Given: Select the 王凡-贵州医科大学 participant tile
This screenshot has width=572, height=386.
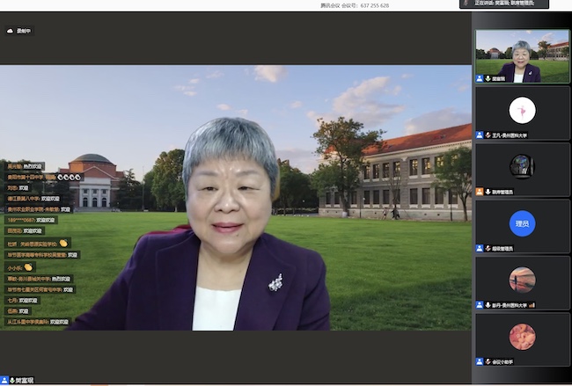Looking at the screenshot, I should coord(522,112).
